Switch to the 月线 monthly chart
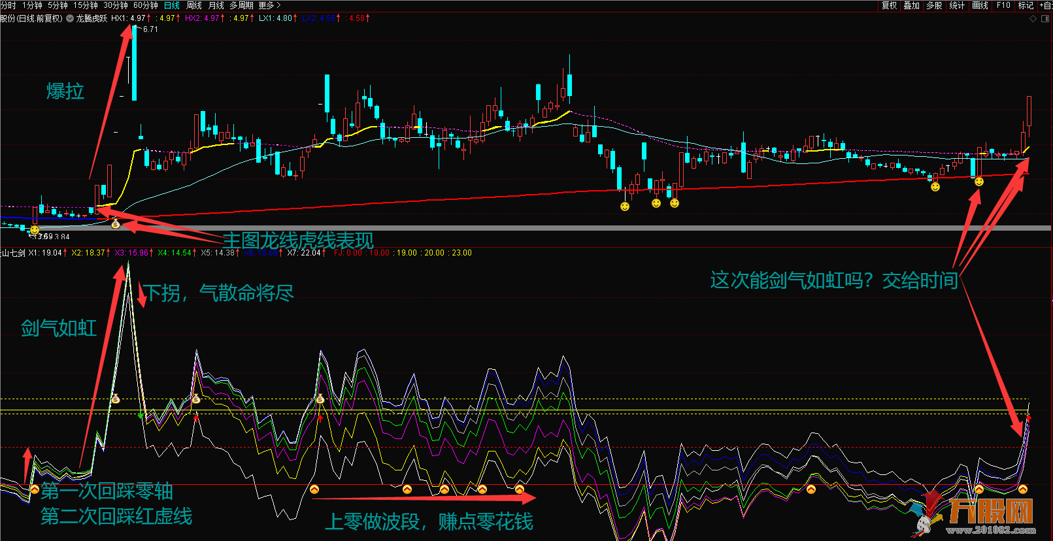Screen dimensions: 1053x541 [x=216, y=5]
